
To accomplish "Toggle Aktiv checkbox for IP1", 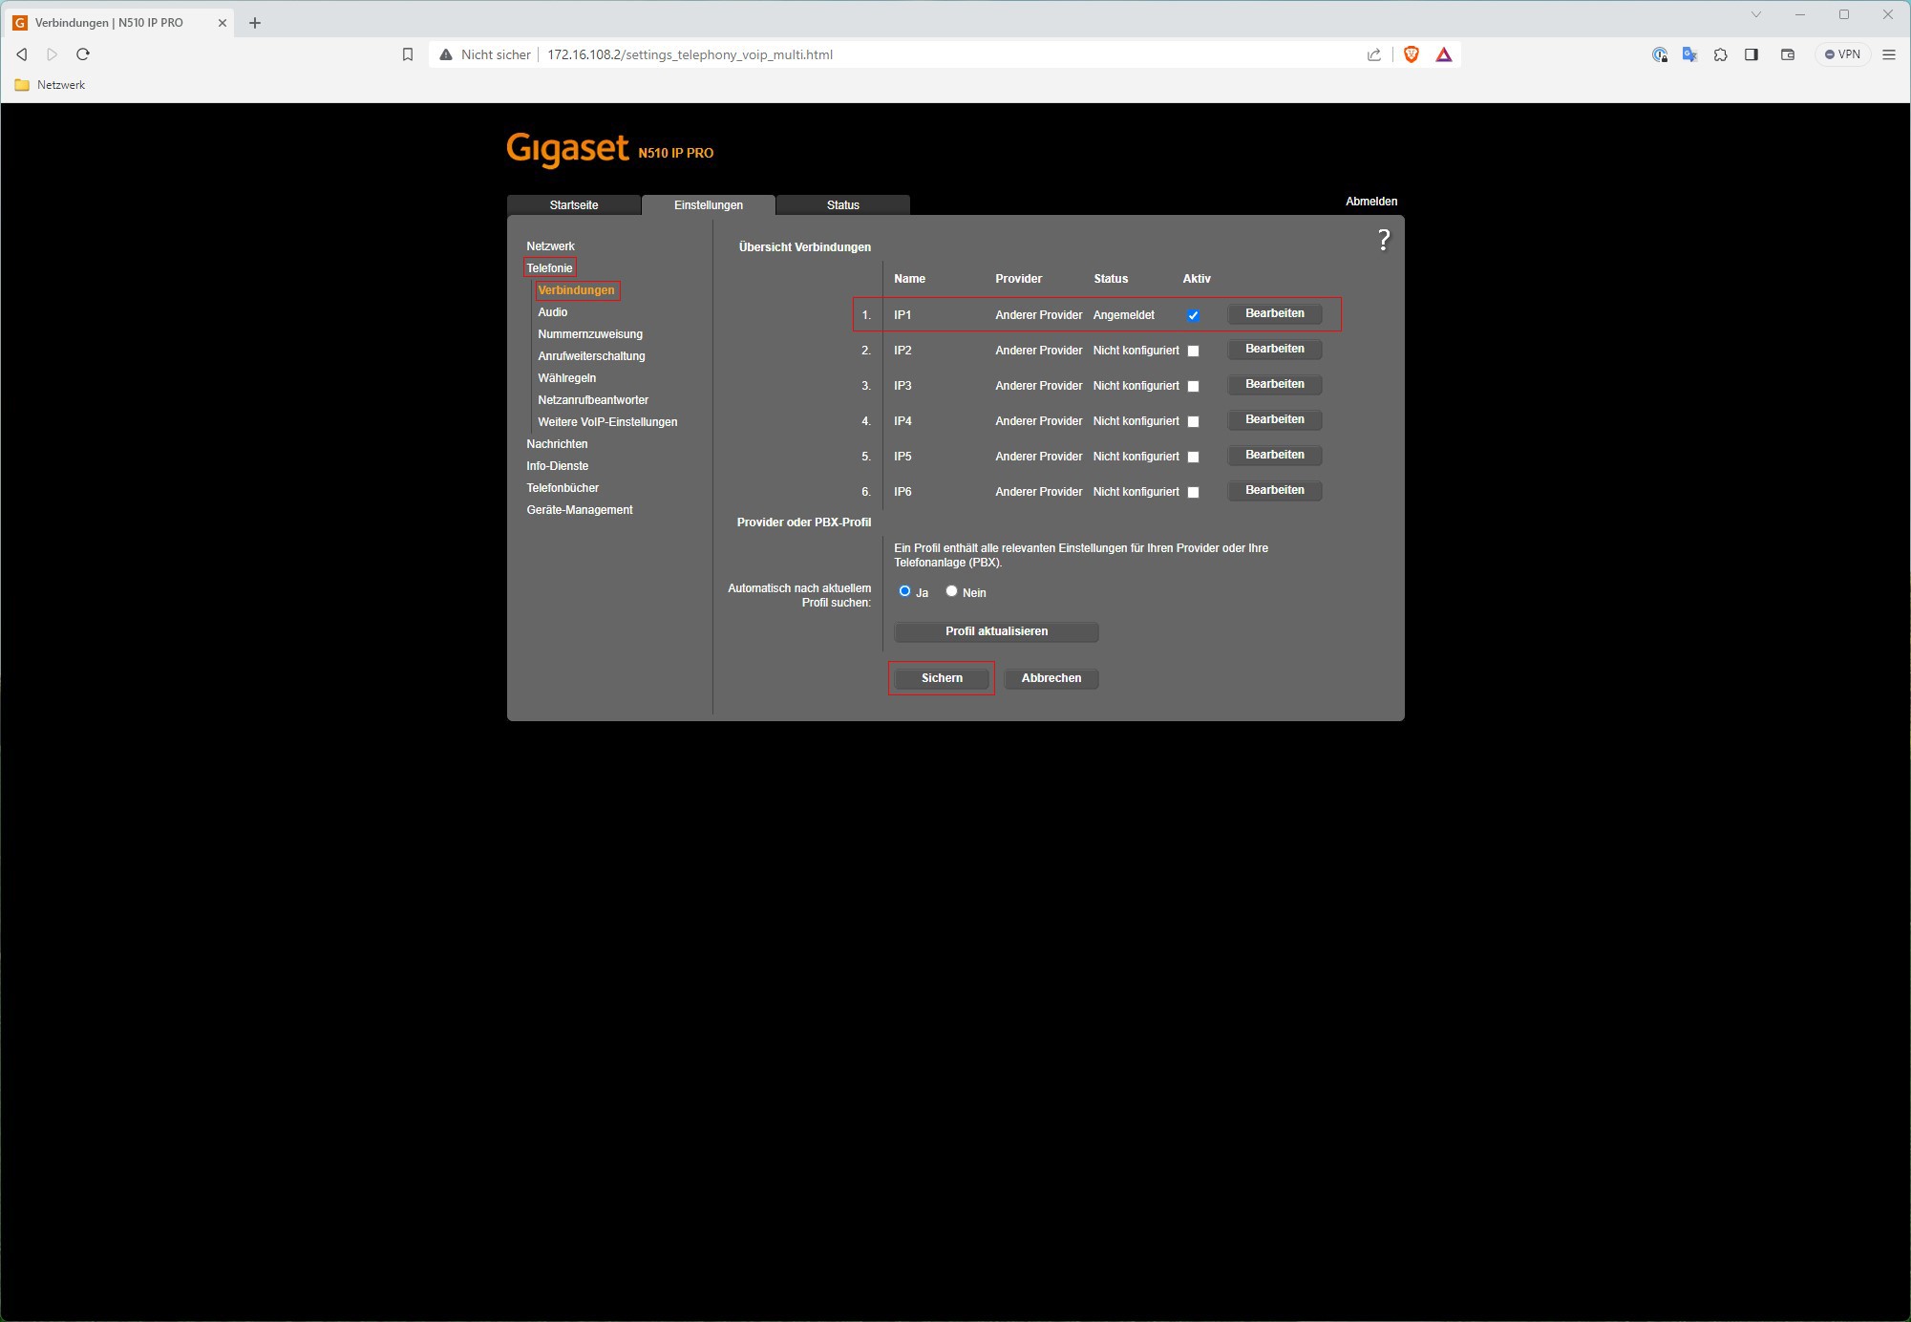I will click(1193, 315).
